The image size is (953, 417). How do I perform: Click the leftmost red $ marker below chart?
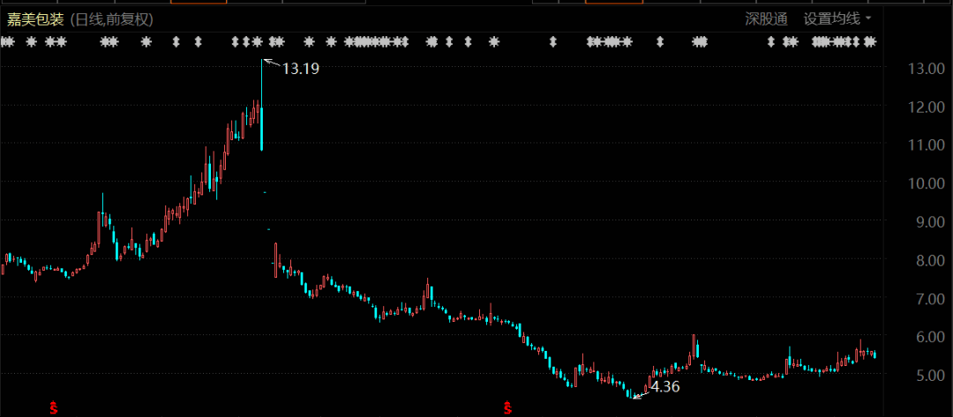coord(54,408)
